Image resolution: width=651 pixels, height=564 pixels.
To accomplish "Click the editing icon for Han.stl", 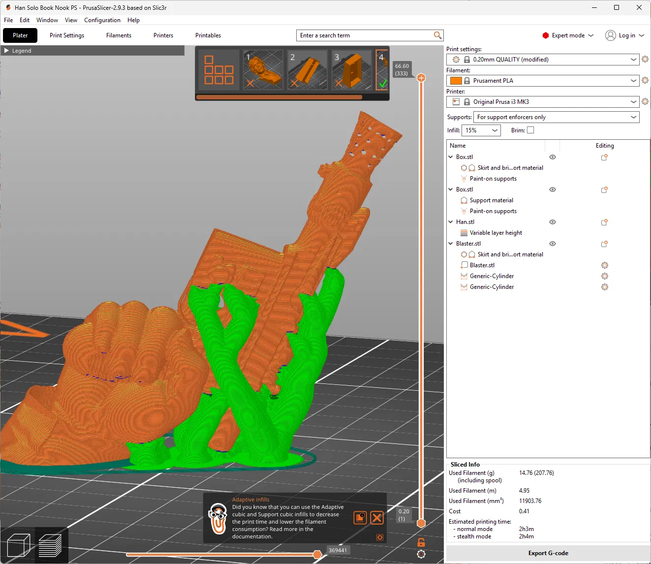I will (x=604, y=222).
